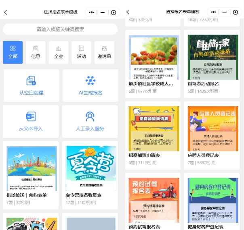Open the more-options dots in right screen header
The height and width of the screenshot is (230, 244).
coord(213,12)
